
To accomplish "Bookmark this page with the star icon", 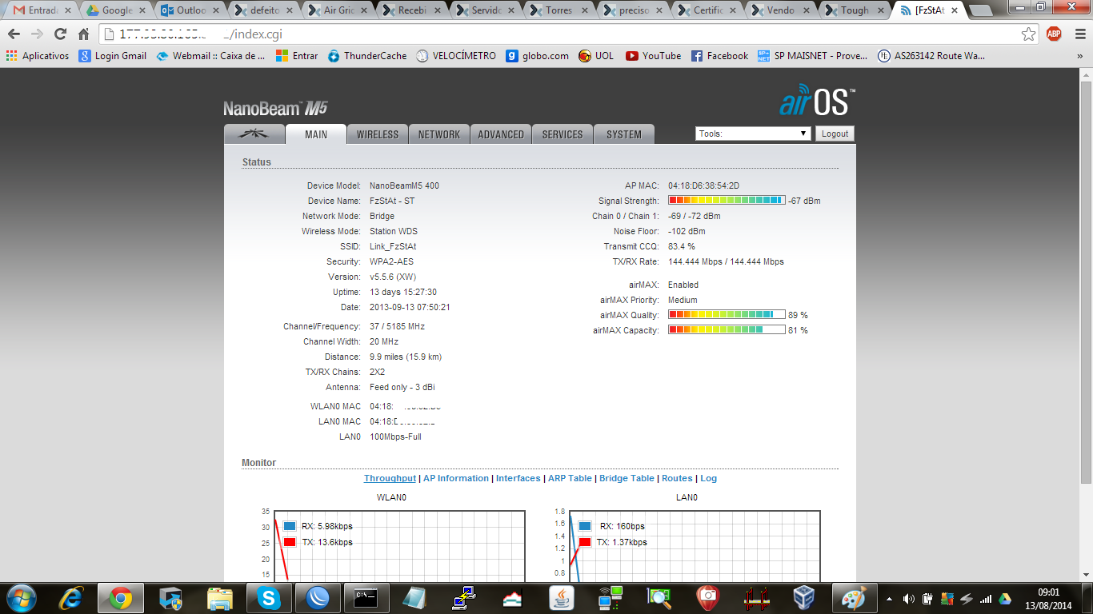I will 1029,34.
